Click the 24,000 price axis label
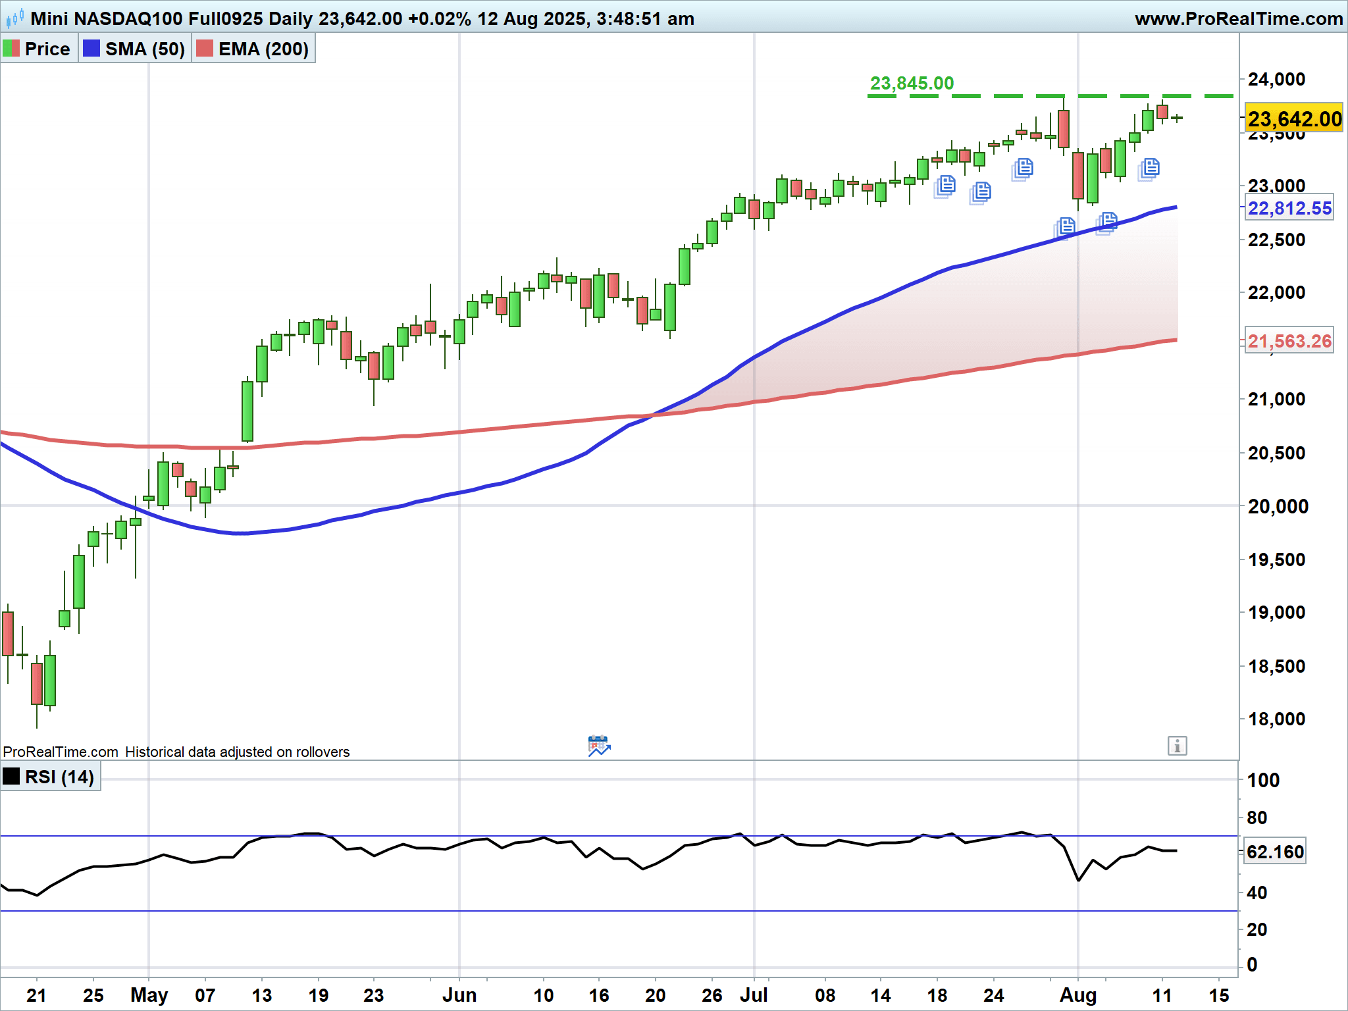This screenshot has width=1348, height=1011. pos(1276,79)
